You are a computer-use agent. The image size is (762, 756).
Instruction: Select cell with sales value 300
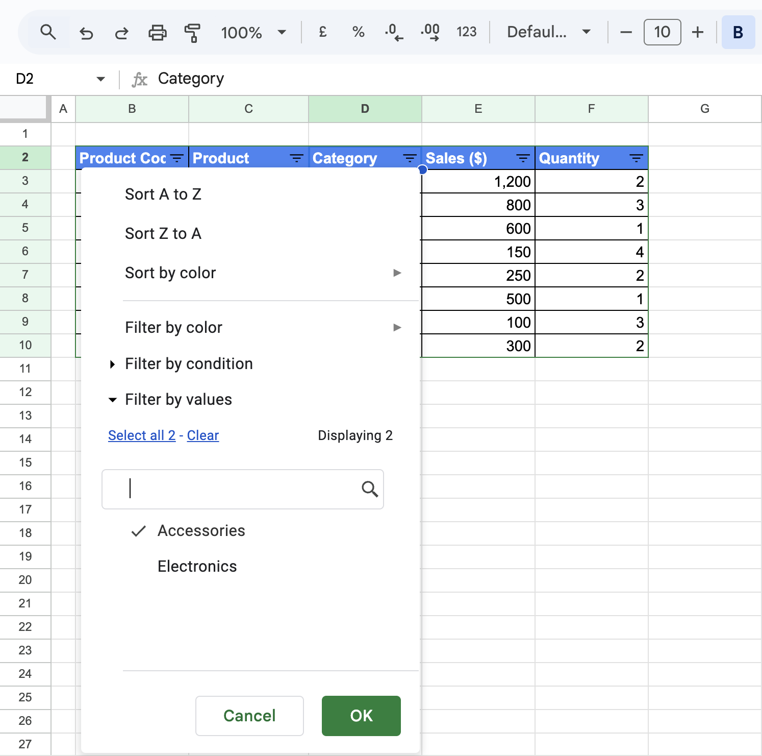click(x=478, y=346)
